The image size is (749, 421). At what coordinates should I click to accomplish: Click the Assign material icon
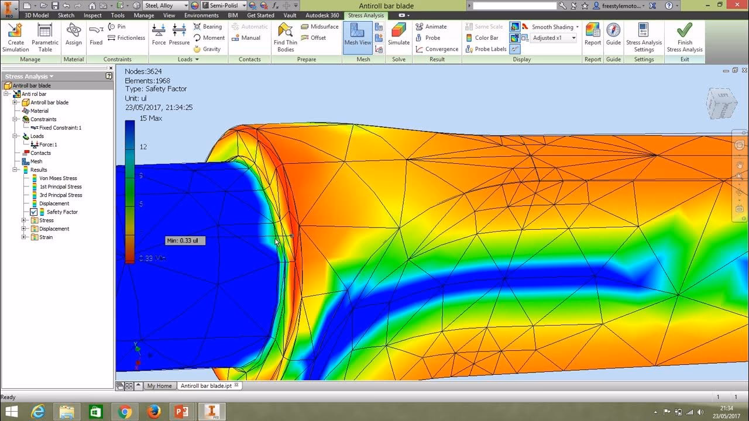coord(74,35)
